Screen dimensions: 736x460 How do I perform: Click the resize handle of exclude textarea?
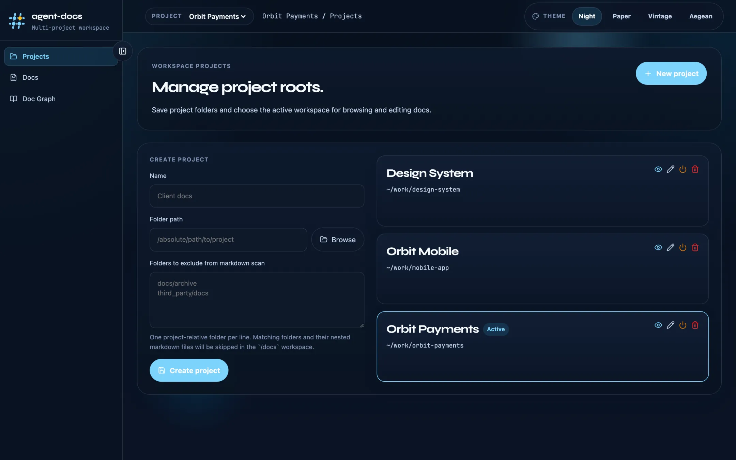point(362,325)
